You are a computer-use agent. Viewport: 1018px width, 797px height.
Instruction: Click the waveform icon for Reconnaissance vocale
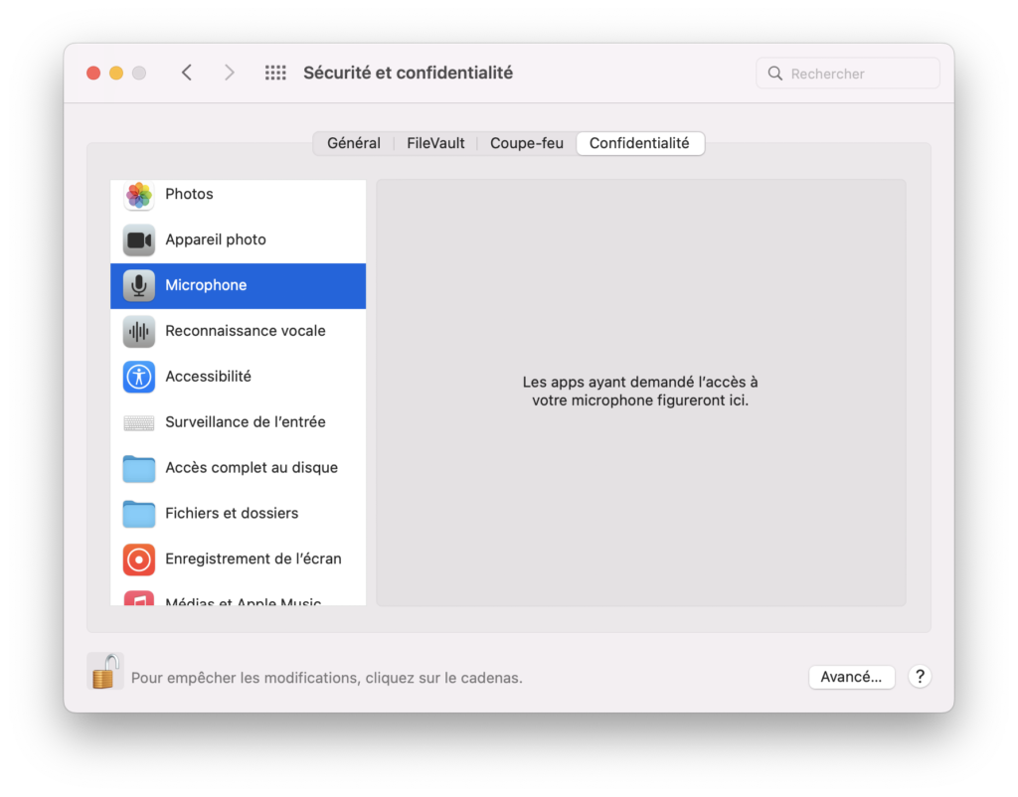pos(139,332)
